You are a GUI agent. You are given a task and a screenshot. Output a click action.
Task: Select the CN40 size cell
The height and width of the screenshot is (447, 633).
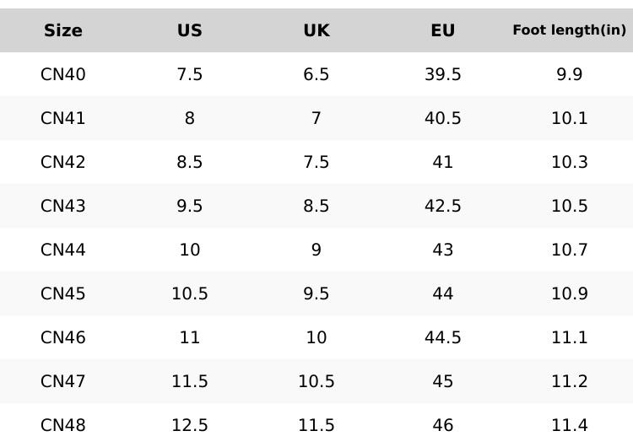tap(63, 74)
